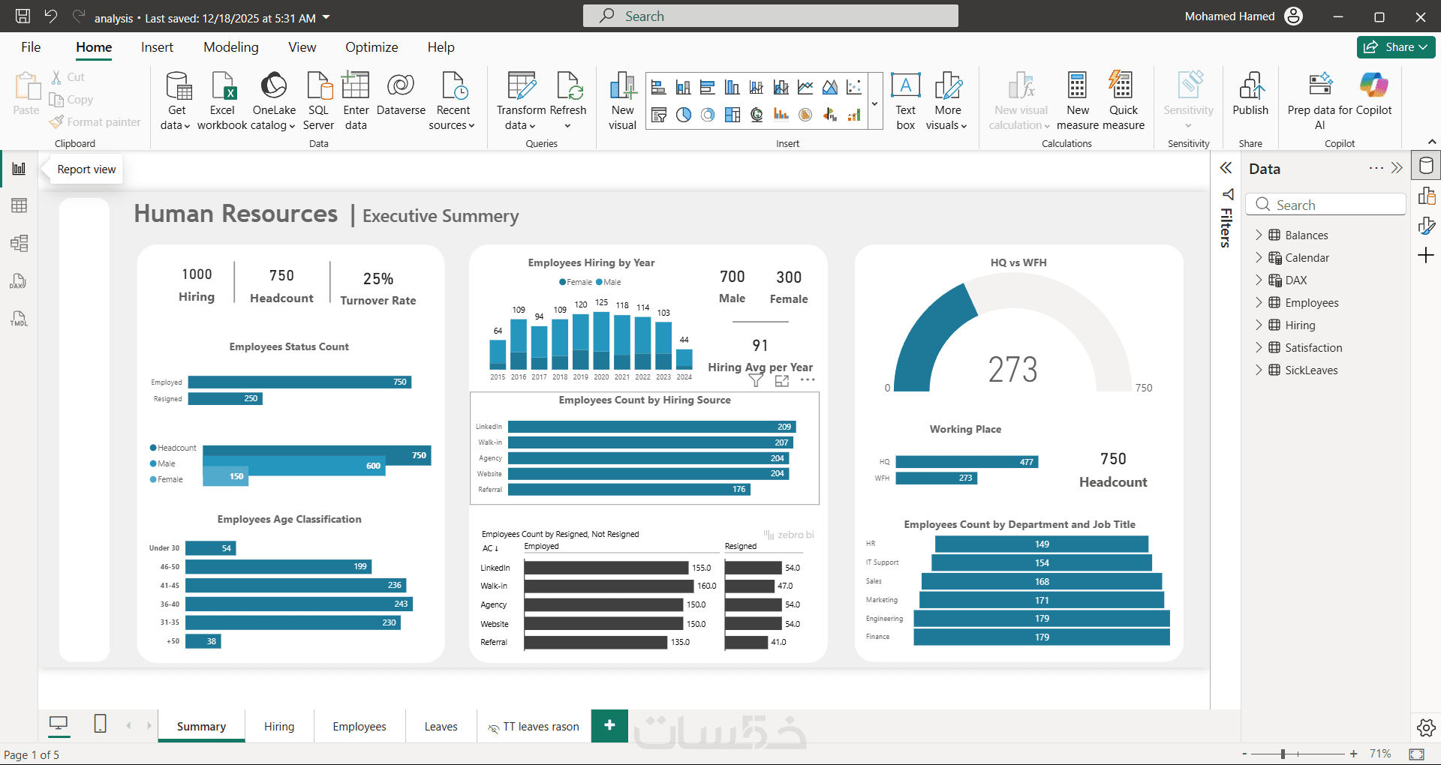Open more options on Hiring Source visual
Viewport: 1441px width, 765px height.
[808, 380]
